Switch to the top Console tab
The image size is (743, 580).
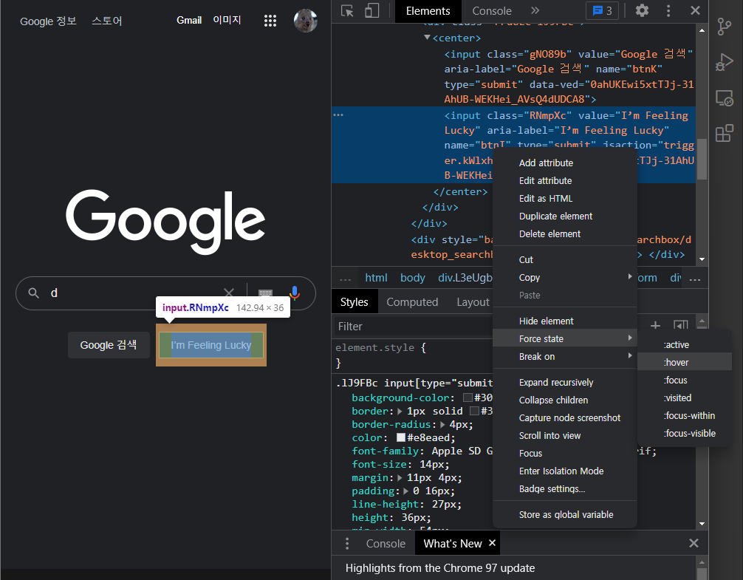pyautogui.click(x=492, y=11)
